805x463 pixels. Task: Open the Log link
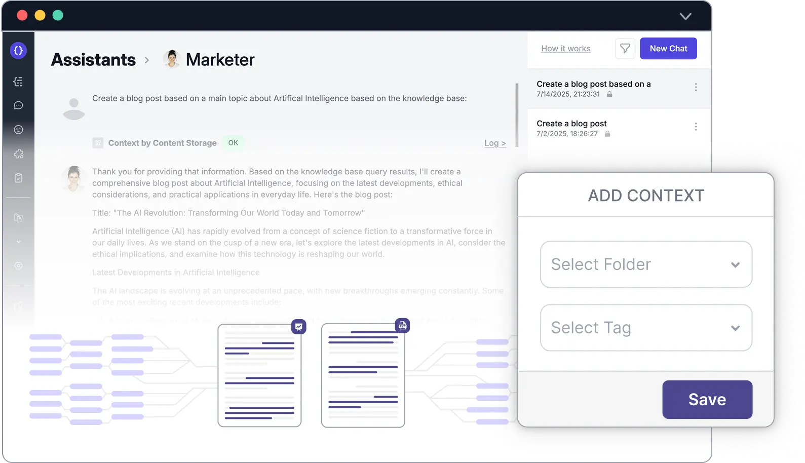pos(495,143)
